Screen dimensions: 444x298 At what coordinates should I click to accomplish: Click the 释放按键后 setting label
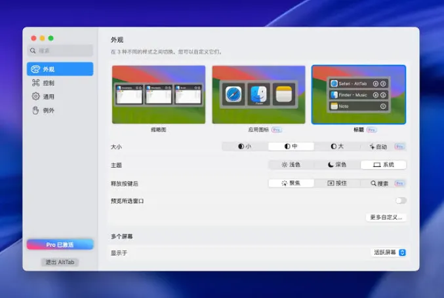point(125,183)
